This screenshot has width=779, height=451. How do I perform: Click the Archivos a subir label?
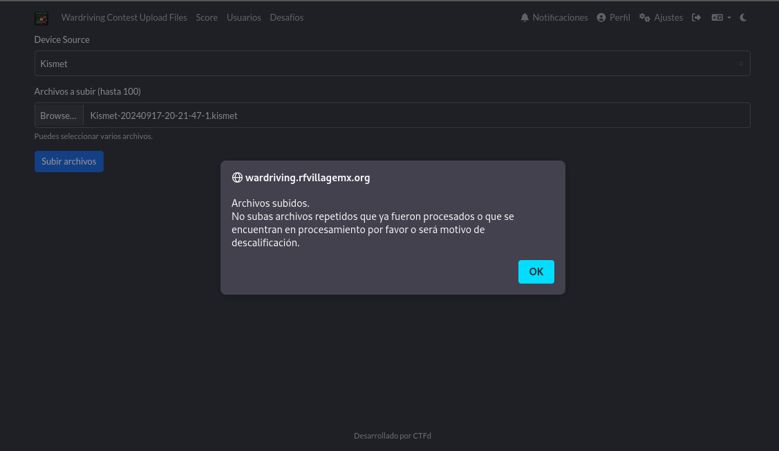87,91
